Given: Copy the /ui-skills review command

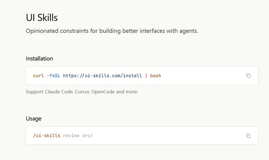Looking at the screenshot, I should [x=248, y=136].
